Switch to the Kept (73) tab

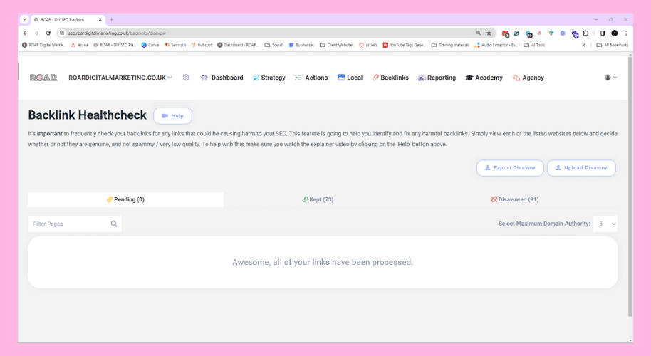tap(318, 200)
